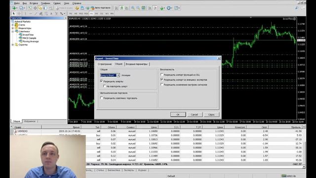Viewport: 316px width, 178px height.
Task: Toggle 'Разрешить алерты' checkbox
Action: tap(101, 81)
